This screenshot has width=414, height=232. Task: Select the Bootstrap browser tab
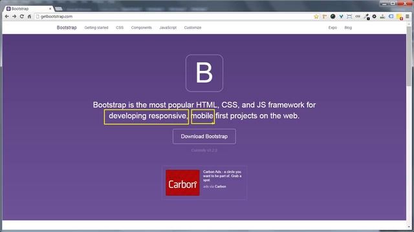click(x=28, y=8)
